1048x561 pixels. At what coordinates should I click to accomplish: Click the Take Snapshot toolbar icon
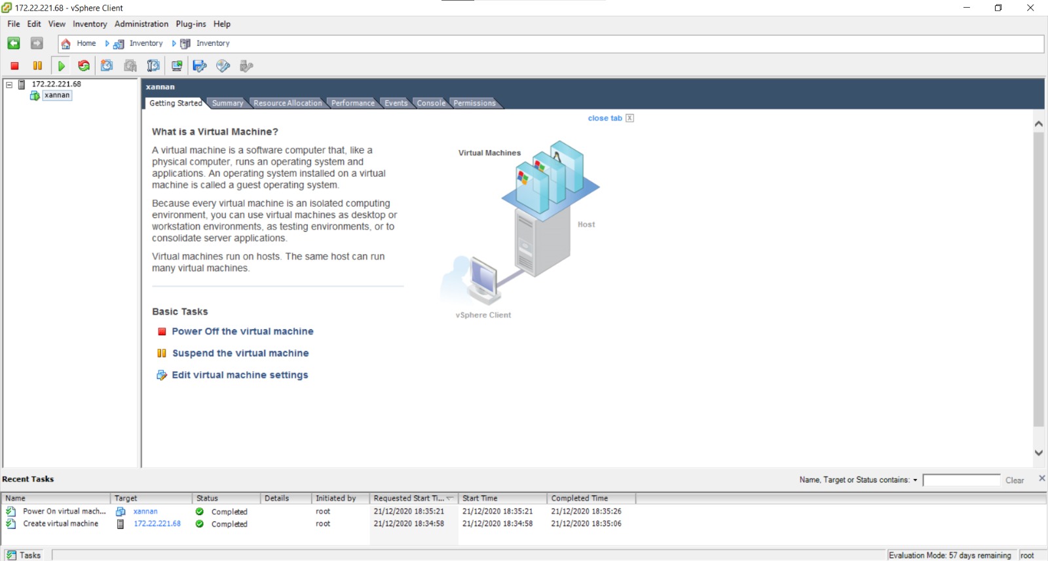pos(107,65)
